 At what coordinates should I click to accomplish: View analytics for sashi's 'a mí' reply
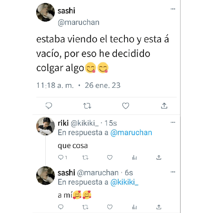[x=134, y=207]
